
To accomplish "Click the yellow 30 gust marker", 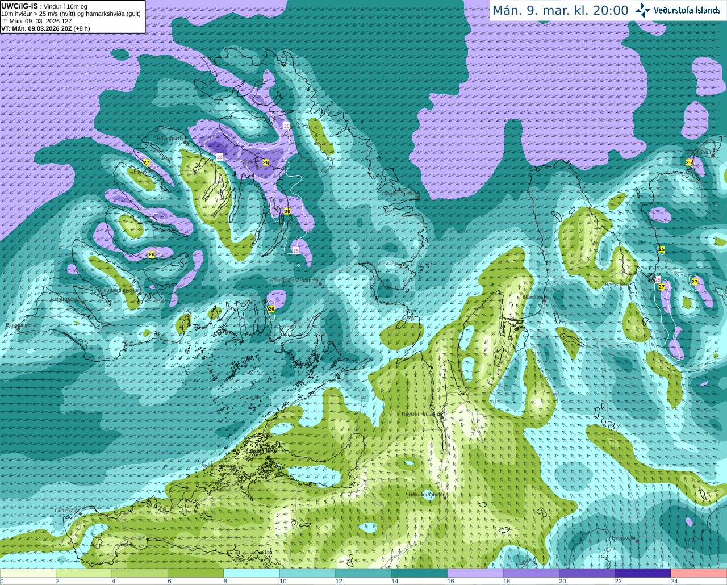I will [287, 211].
